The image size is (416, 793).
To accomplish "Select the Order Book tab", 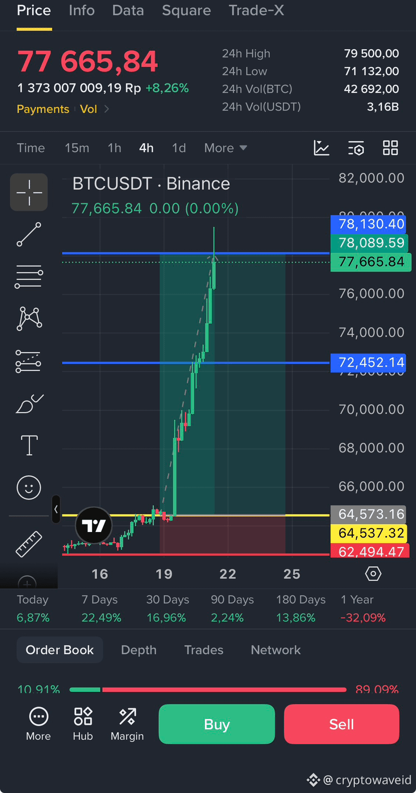I will (x=60, y=650).
